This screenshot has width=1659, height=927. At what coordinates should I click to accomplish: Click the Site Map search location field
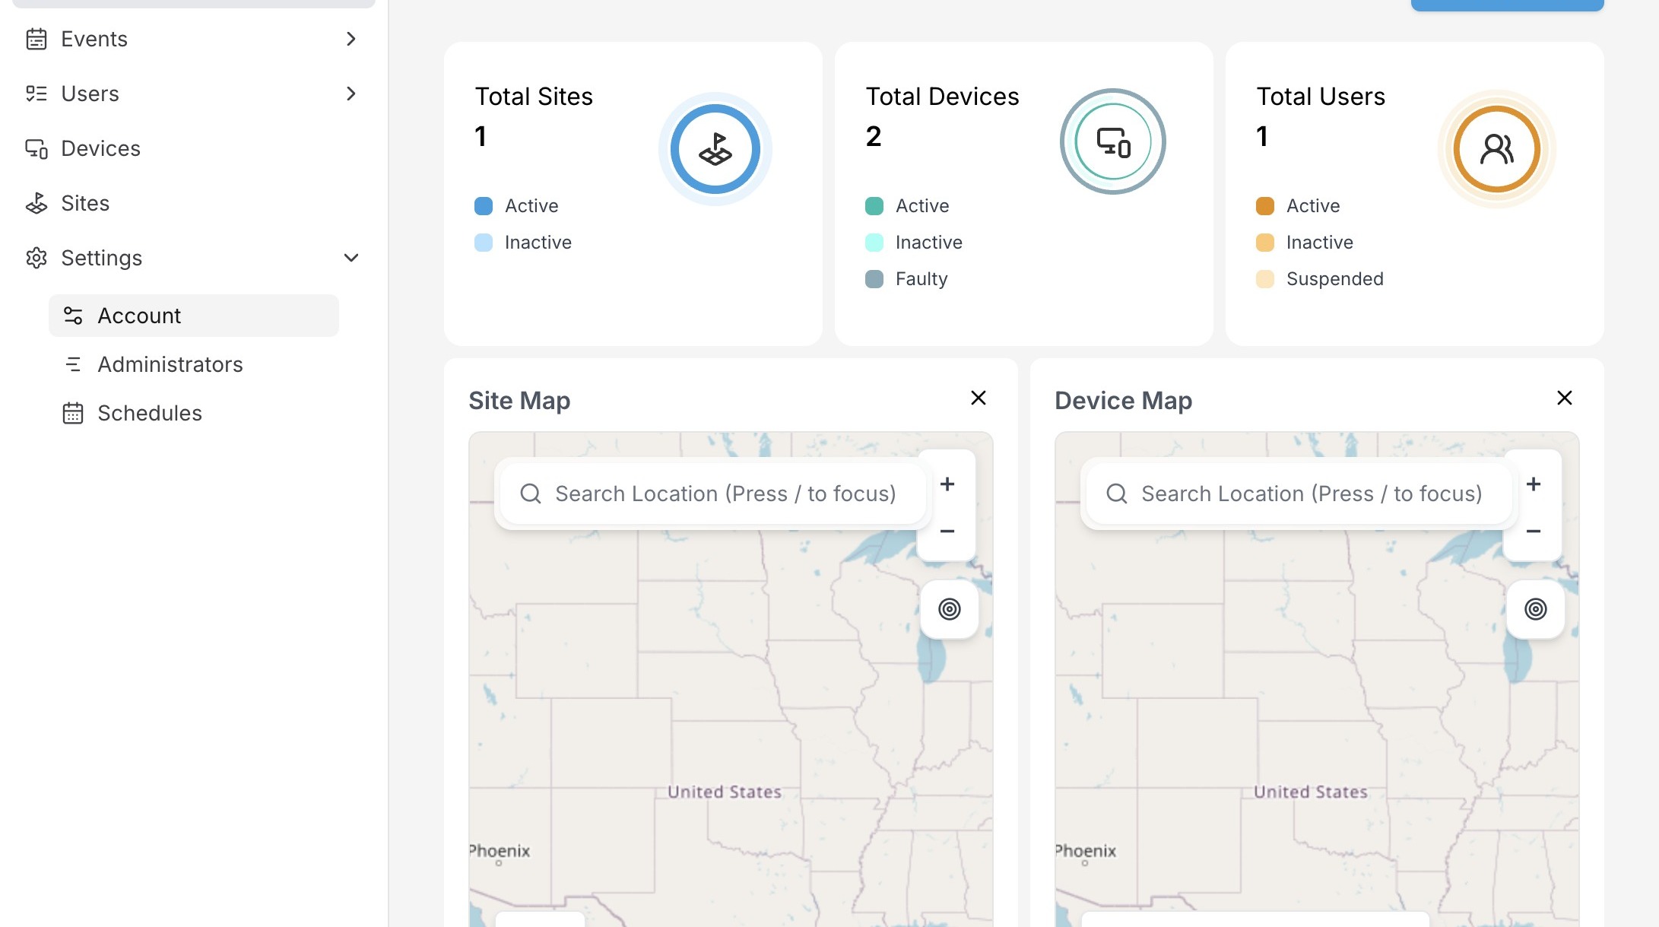coord(725,494)
